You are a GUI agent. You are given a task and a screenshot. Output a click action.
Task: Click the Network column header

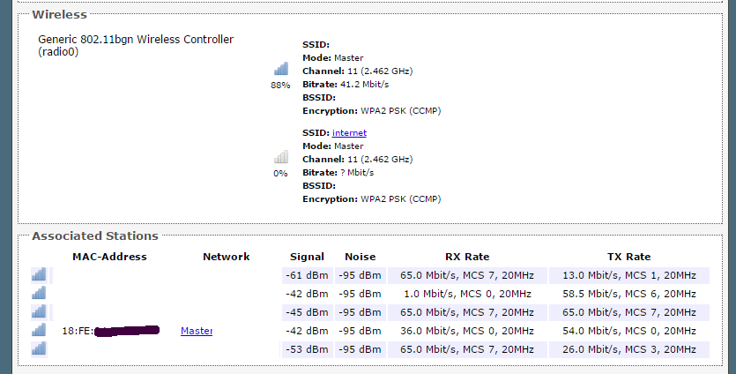tap(227, 257)
